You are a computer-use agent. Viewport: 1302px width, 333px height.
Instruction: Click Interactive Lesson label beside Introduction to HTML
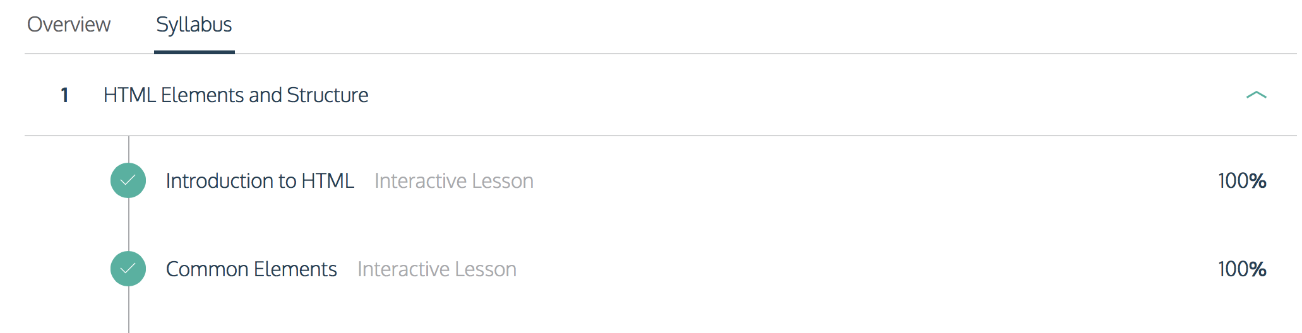coord(454,181)
